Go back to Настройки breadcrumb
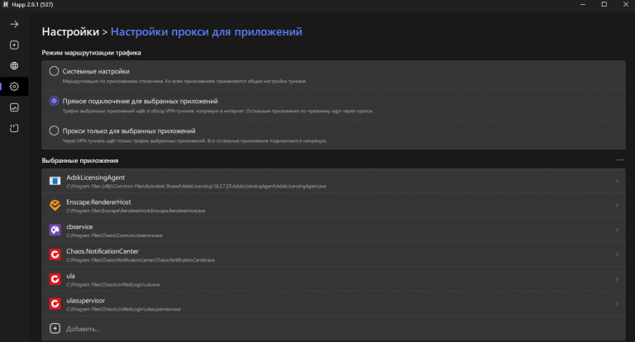This screenshot has width=635, height=342. (70, 31)
